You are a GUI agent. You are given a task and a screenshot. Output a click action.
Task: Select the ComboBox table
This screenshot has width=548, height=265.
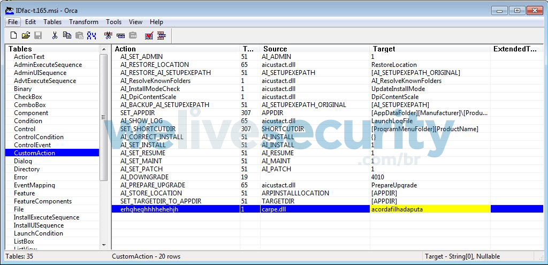tap(30, 105)
